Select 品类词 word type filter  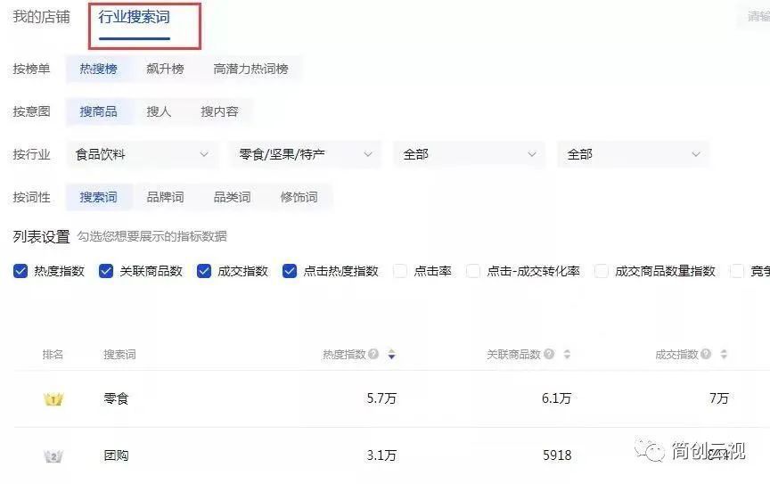point(233,197)
